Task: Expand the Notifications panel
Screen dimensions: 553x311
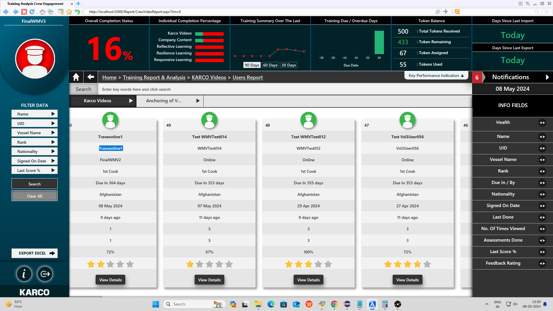Action: (x=548, y=77)
